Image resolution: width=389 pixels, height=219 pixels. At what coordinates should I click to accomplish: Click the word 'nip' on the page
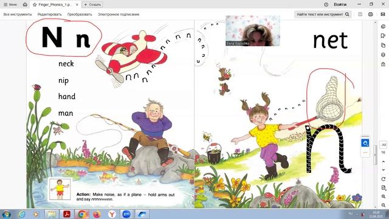point(63,81)
